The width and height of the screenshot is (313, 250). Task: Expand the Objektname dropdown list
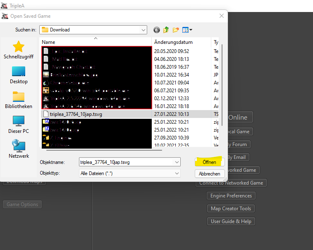click(x=177, y=162)
